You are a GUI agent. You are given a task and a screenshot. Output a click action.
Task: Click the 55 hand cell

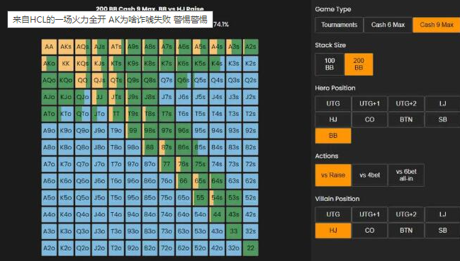click(200, 198)
